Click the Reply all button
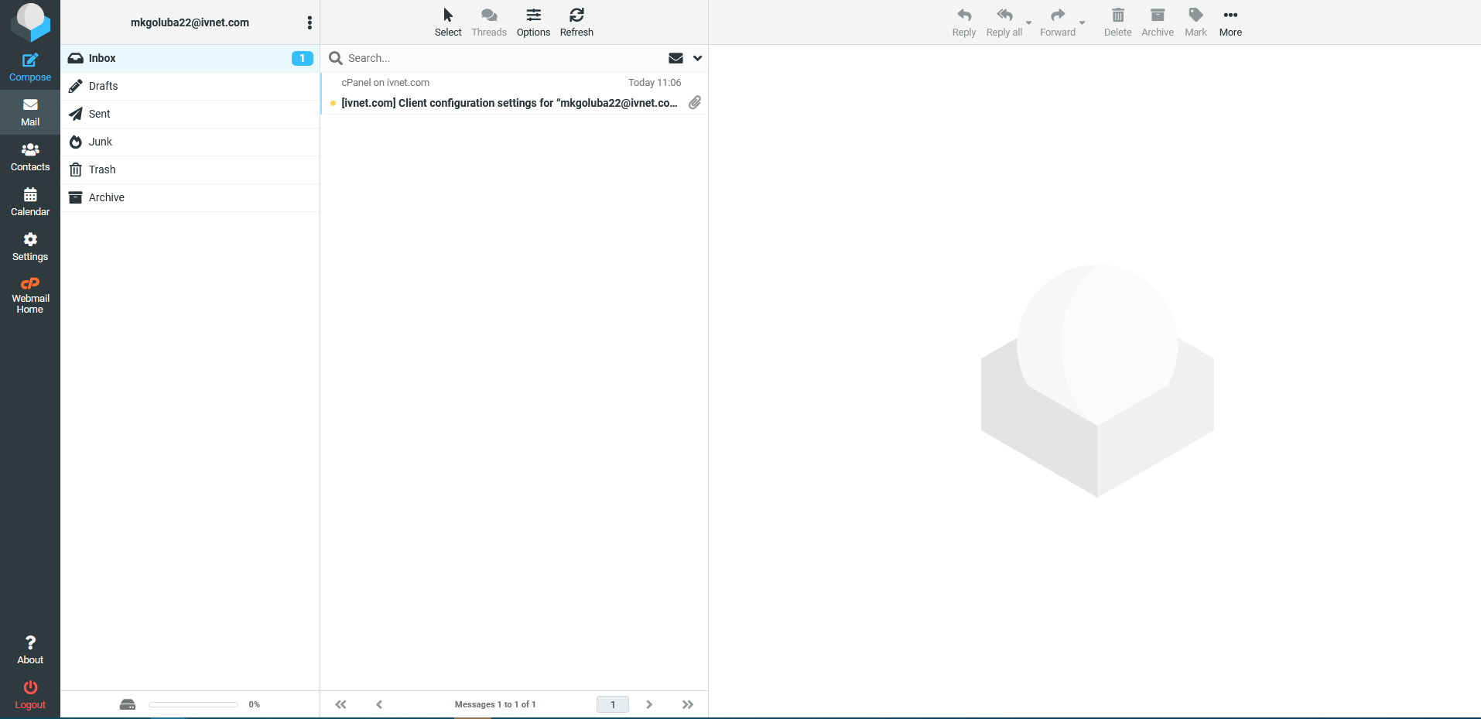1481x719 pixels. click(1004, 22)
